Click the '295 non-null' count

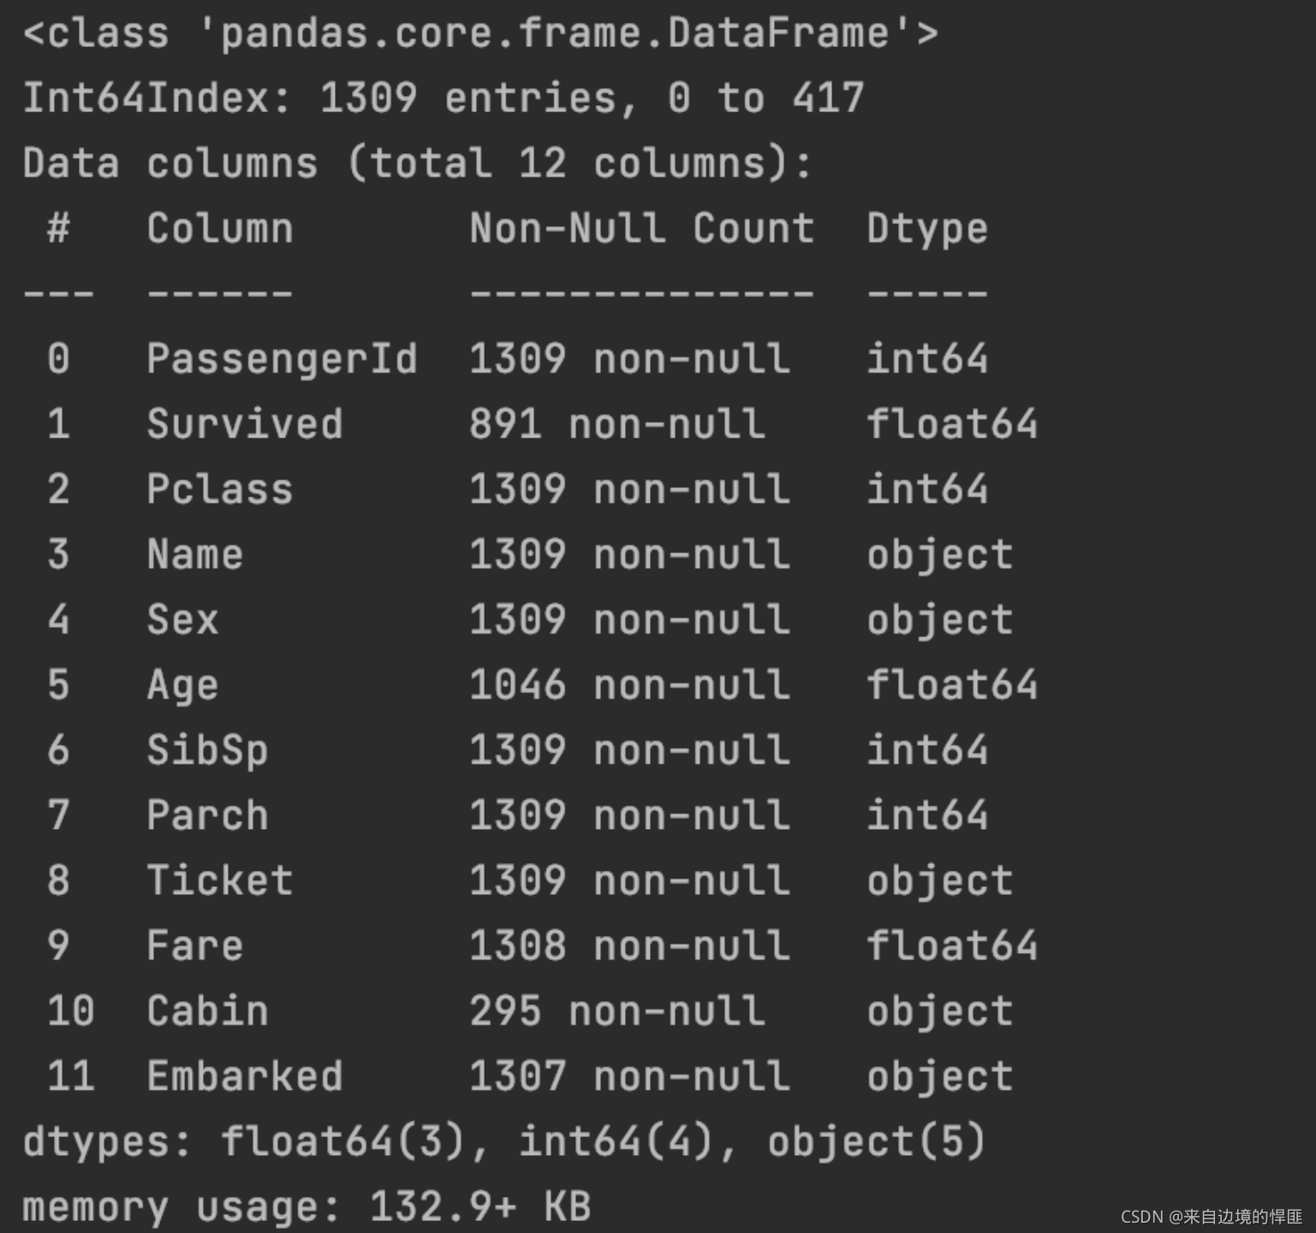pyautogui.click(x=616, y=1011)
